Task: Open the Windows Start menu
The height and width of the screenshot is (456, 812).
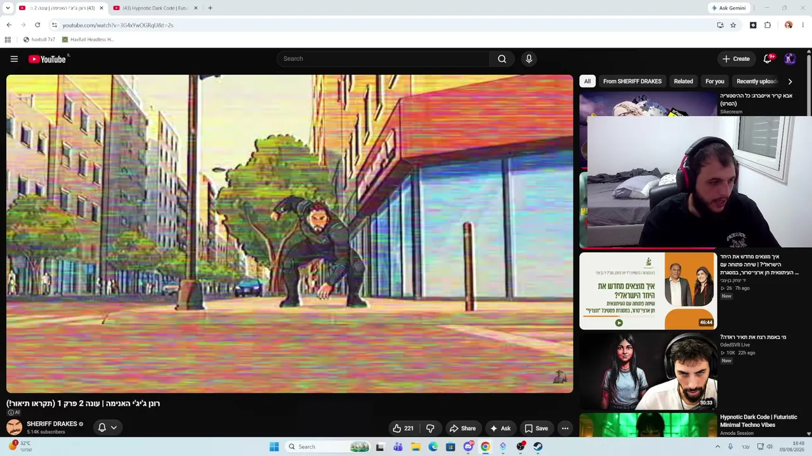Action: pos(274,446)
